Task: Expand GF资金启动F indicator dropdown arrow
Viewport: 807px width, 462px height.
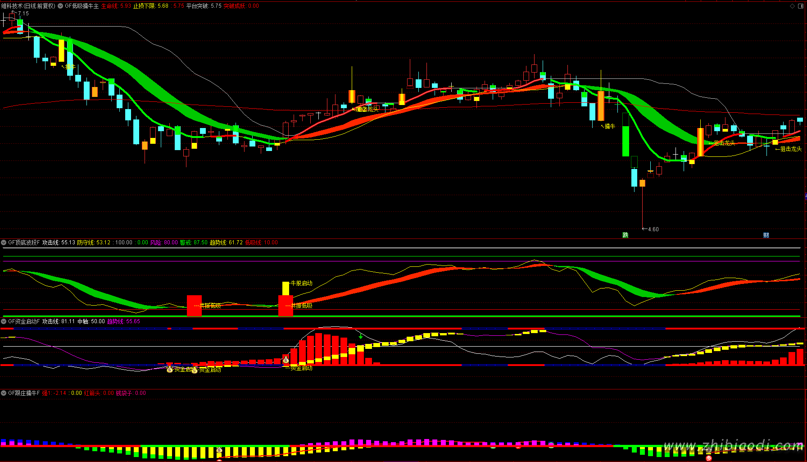Action: pyautogui.click(x=4, y=321)
